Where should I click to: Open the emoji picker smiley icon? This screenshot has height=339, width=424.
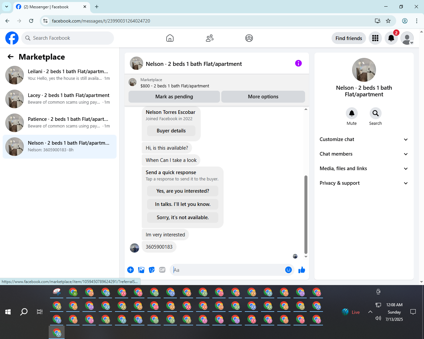289,270
